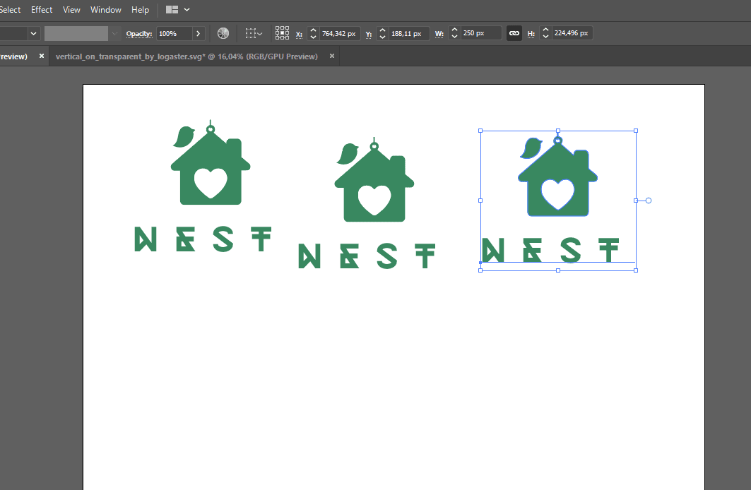Click the letter T of the rightmost NEST text
The image size is (751, 490).
pos(609,250)
